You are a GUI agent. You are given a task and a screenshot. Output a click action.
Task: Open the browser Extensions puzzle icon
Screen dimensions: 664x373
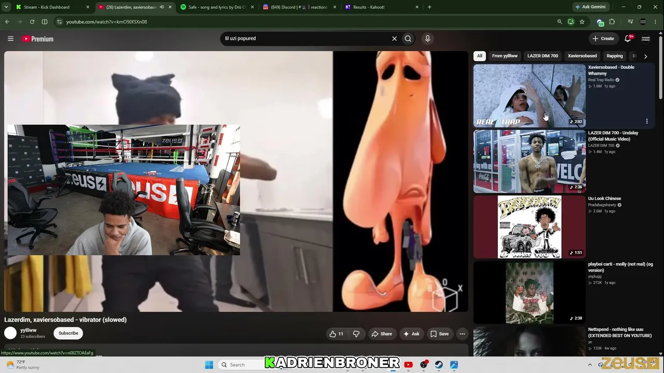[x=612, y=22]
